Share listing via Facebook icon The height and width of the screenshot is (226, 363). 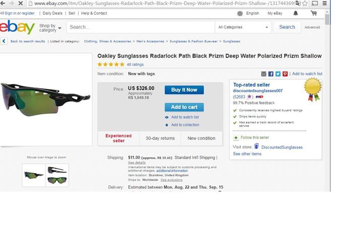[271, 73]
